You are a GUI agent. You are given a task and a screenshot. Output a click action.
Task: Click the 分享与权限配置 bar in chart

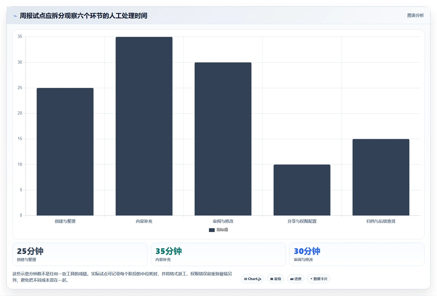302,190
